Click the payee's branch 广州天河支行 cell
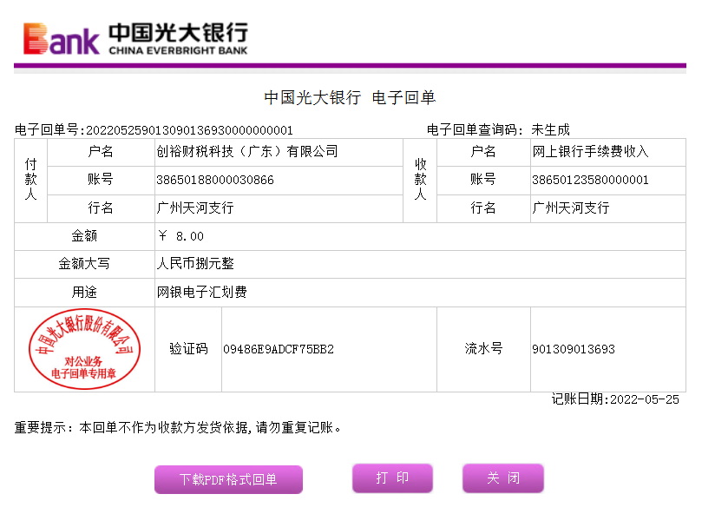715x514 pixels. (x=570, y=208)
